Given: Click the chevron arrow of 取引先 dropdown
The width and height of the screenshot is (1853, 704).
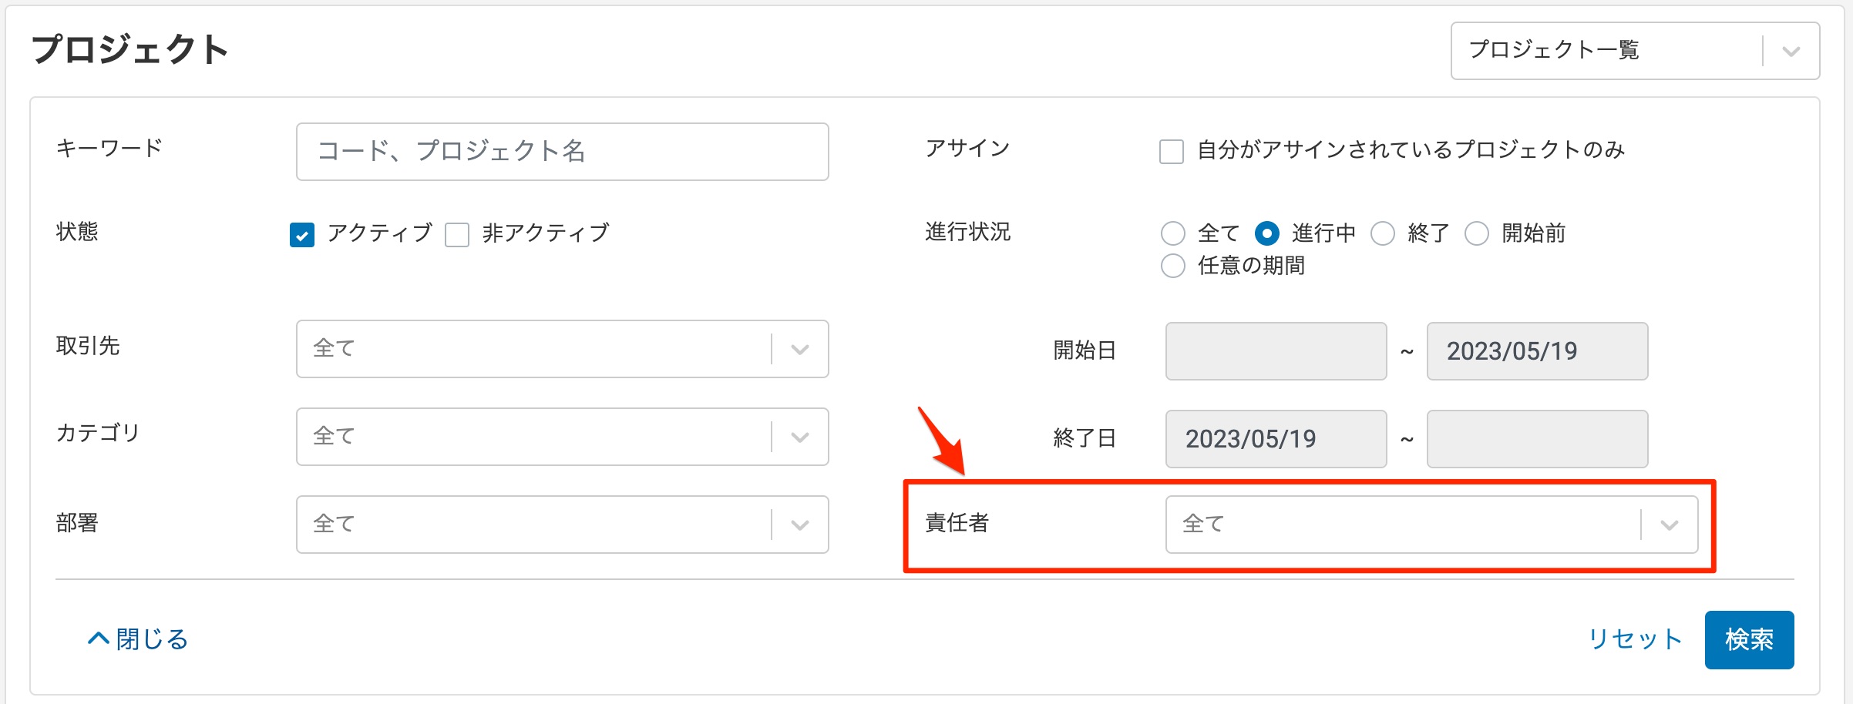Looking at the screenshot, I should click(x=800, y=350).
